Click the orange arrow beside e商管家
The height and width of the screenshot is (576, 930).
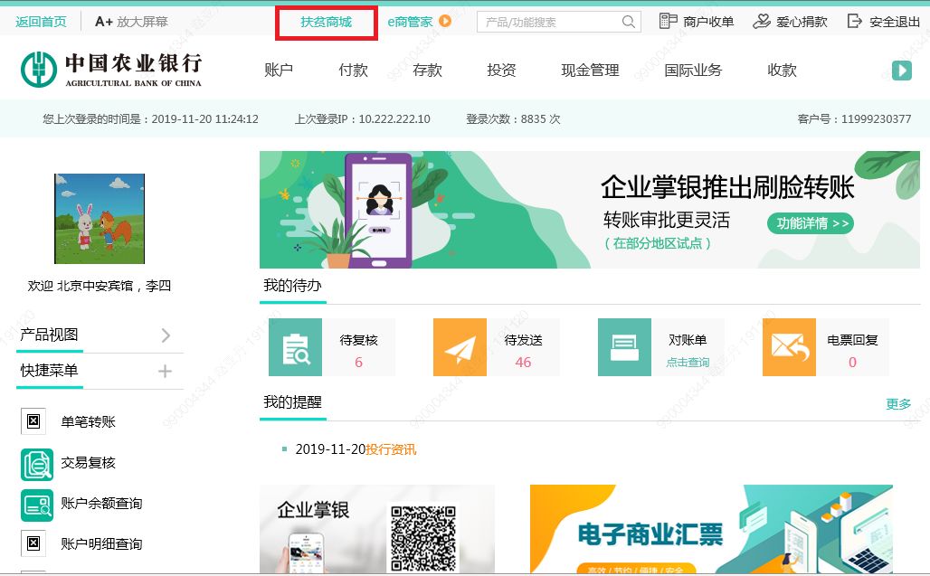tap(445, 22)
